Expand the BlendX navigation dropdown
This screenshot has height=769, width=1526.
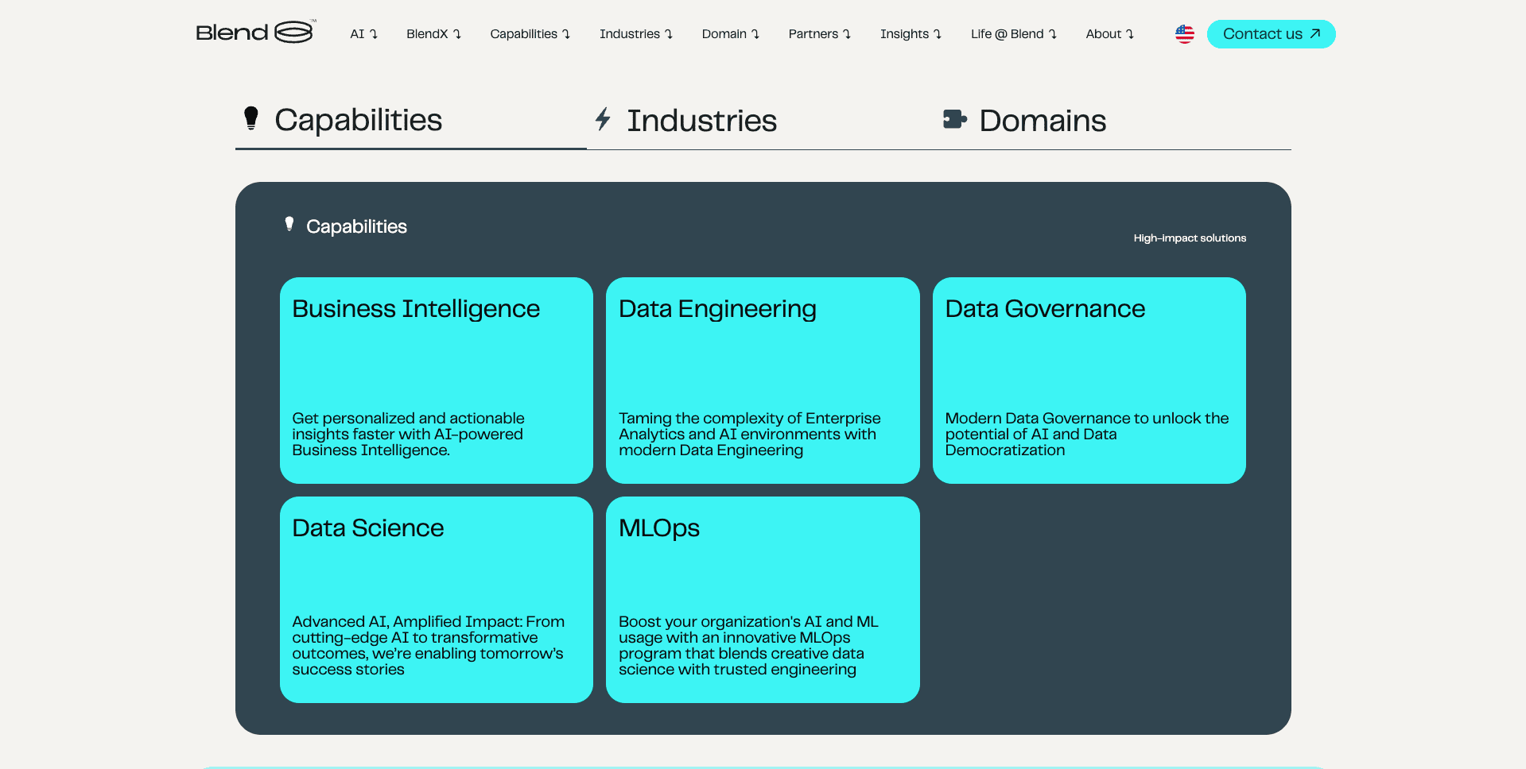coord(433,34)
